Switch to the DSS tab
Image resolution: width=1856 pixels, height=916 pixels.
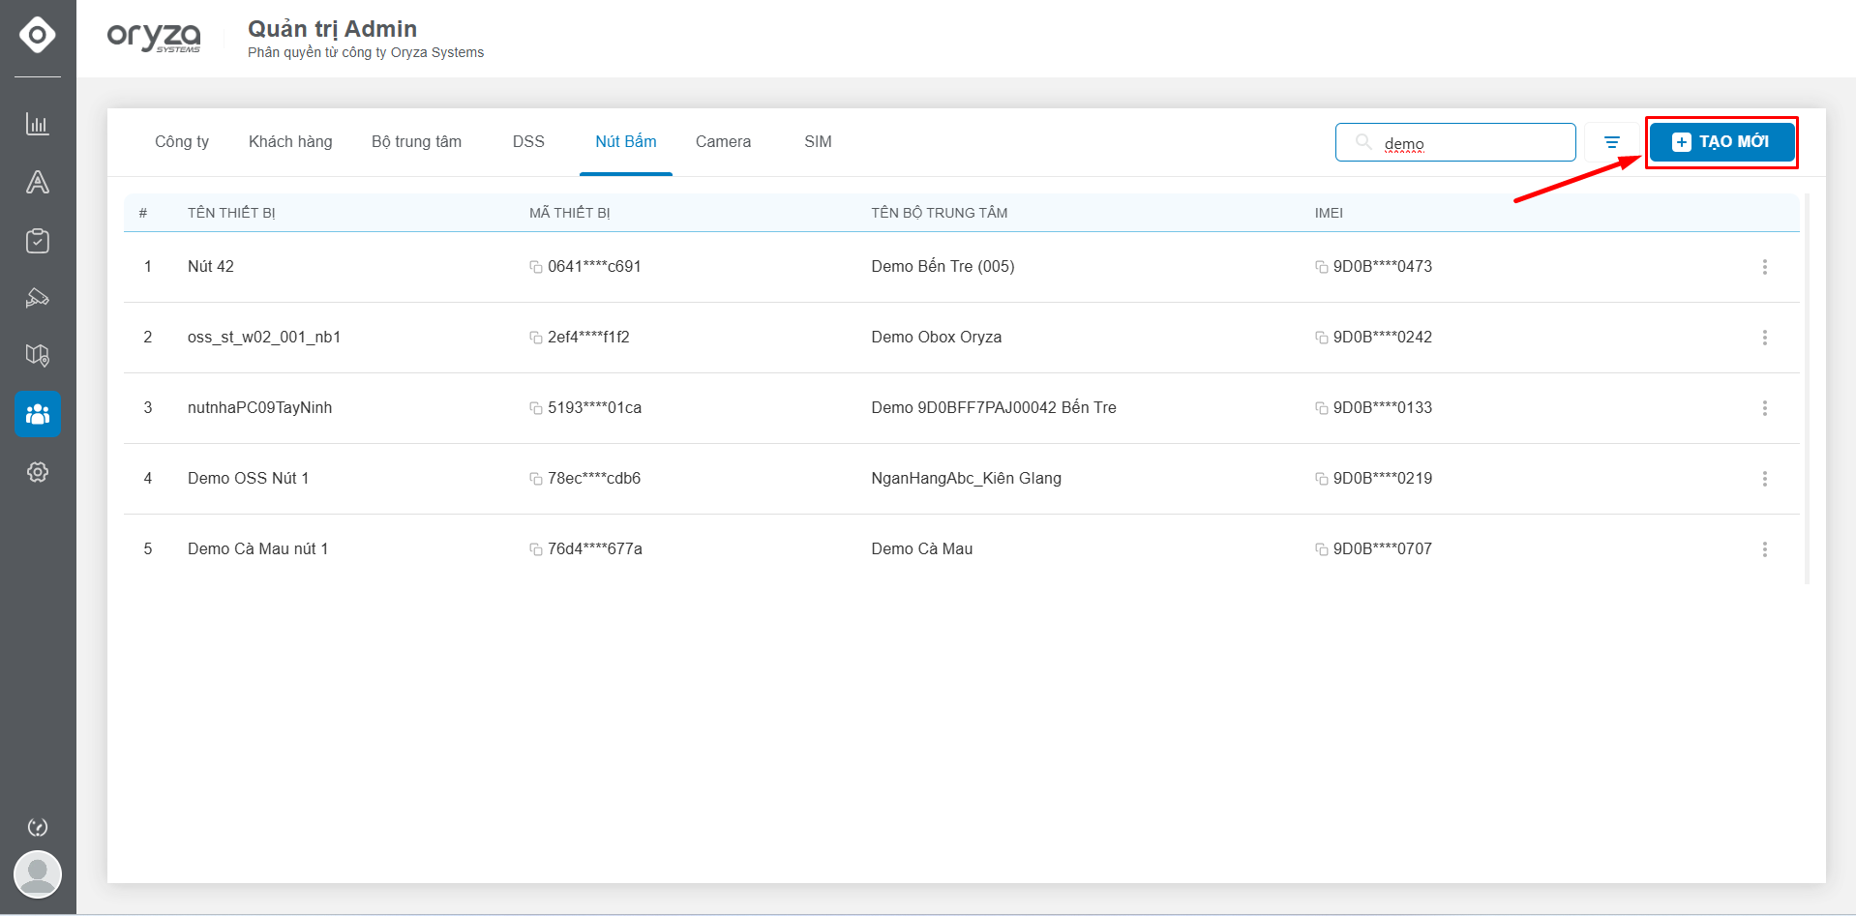click(528, 142)
